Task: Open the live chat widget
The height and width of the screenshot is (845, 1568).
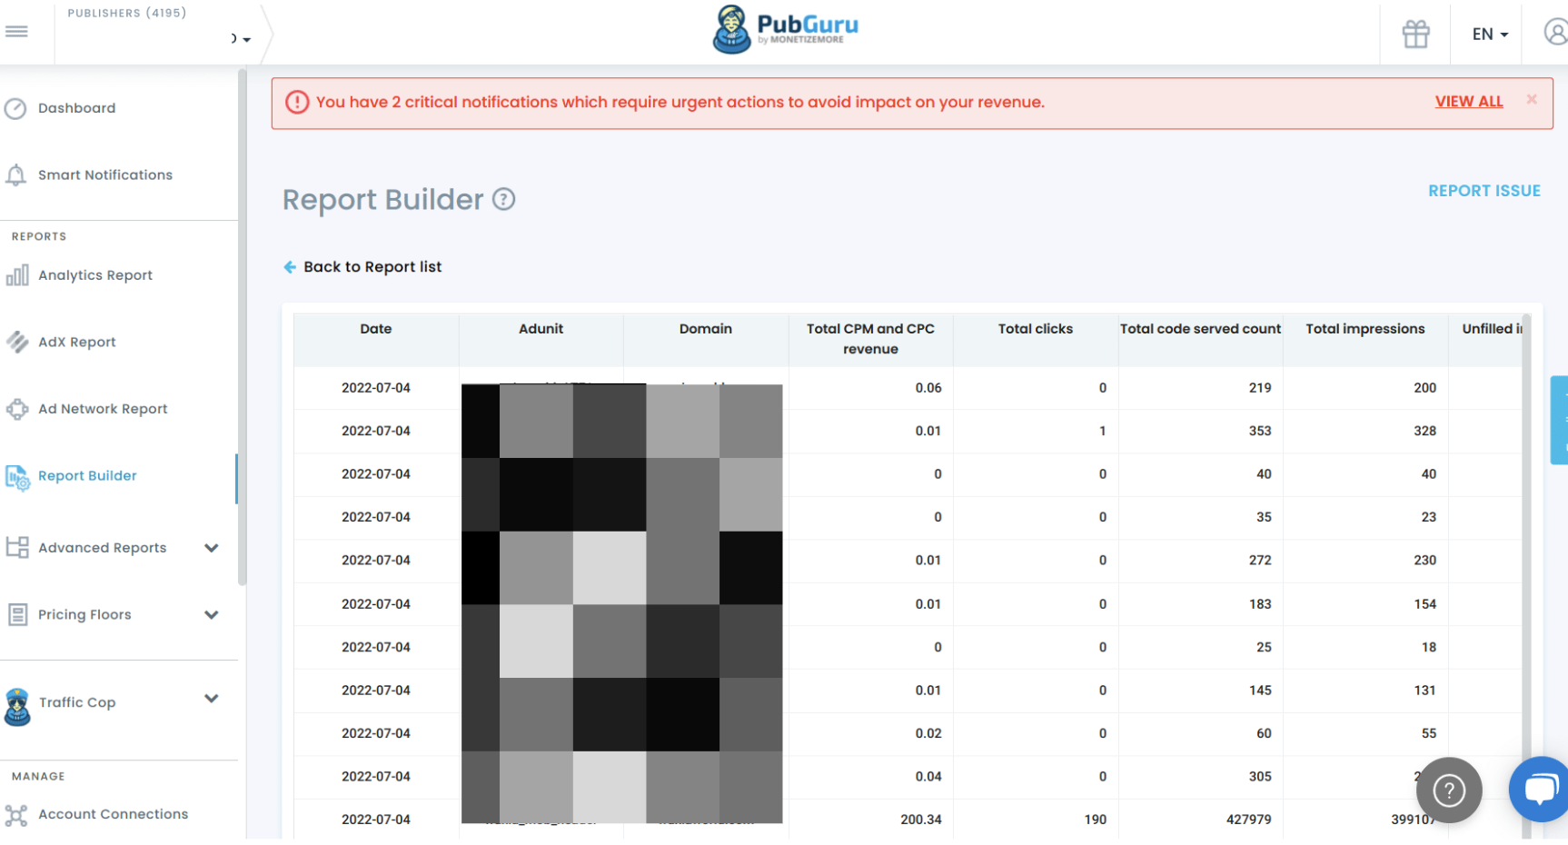Action: (1542, 789)
